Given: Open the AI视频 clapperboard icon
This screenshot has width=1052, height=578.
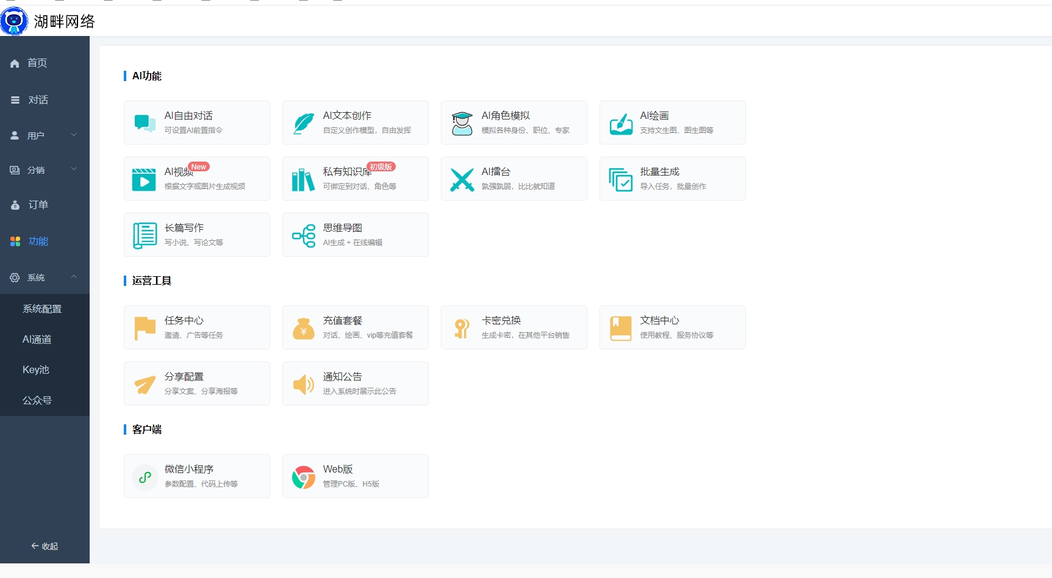Looking at the screenshot, I should [x=144, y=179].
